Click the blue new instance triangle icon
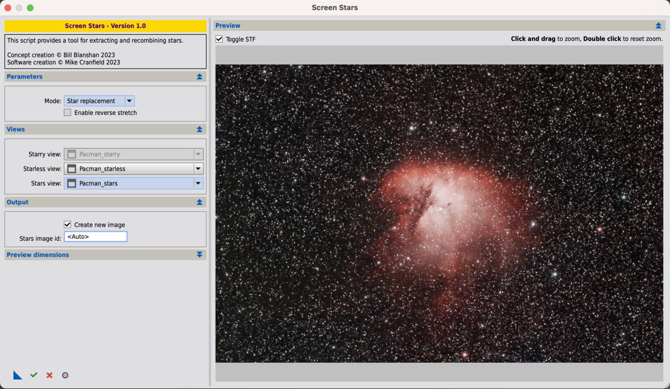 pyautogui.click(x=17, y=375)
